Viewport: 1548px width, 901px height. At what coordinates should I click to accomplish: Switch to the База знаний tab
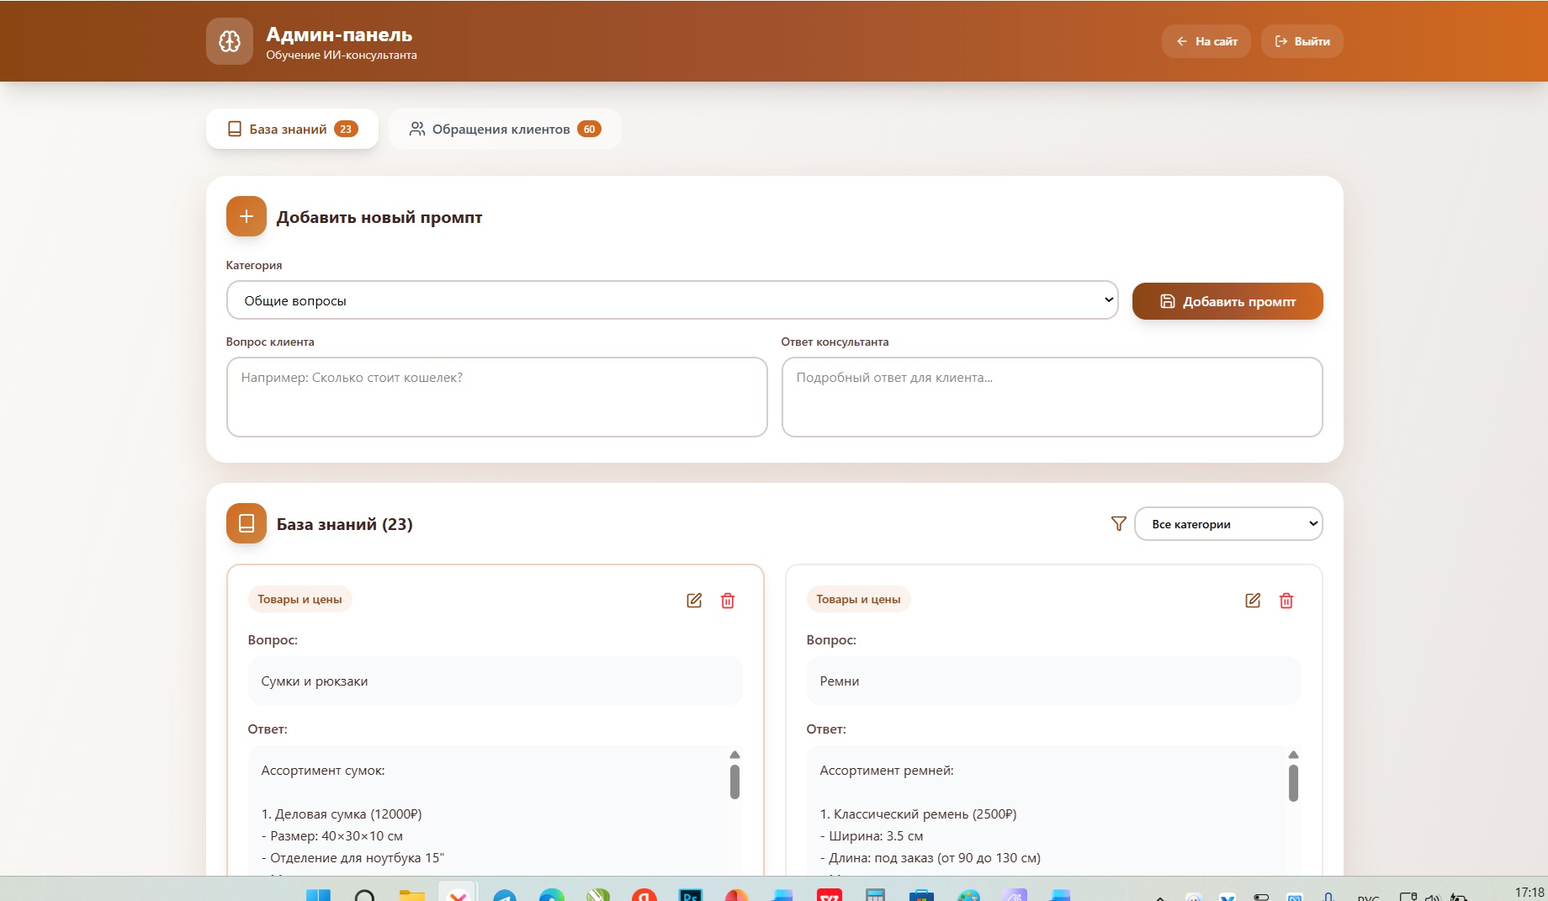292,129
